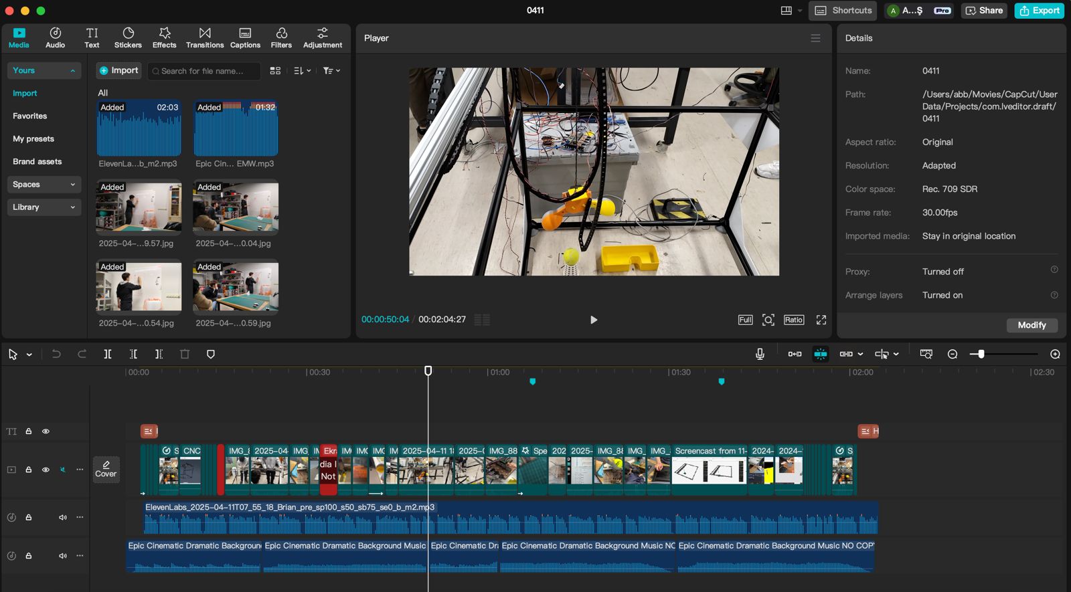The height and width of the screenshot is (592, 1071).
Task: Mute the Epic Cinematic music track
Action: click(63, 555)
